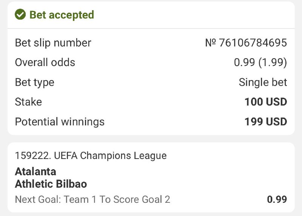The height and width of the screenshot is (216, 302).
Task: Open the Athletic Bilbao team name
Action: 51,184
